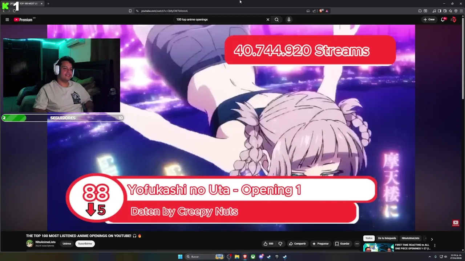Screen dimensions: 465x261
Task: Show the browser sidebar panel
Action: pyautogui.click(x=439, y=11)
